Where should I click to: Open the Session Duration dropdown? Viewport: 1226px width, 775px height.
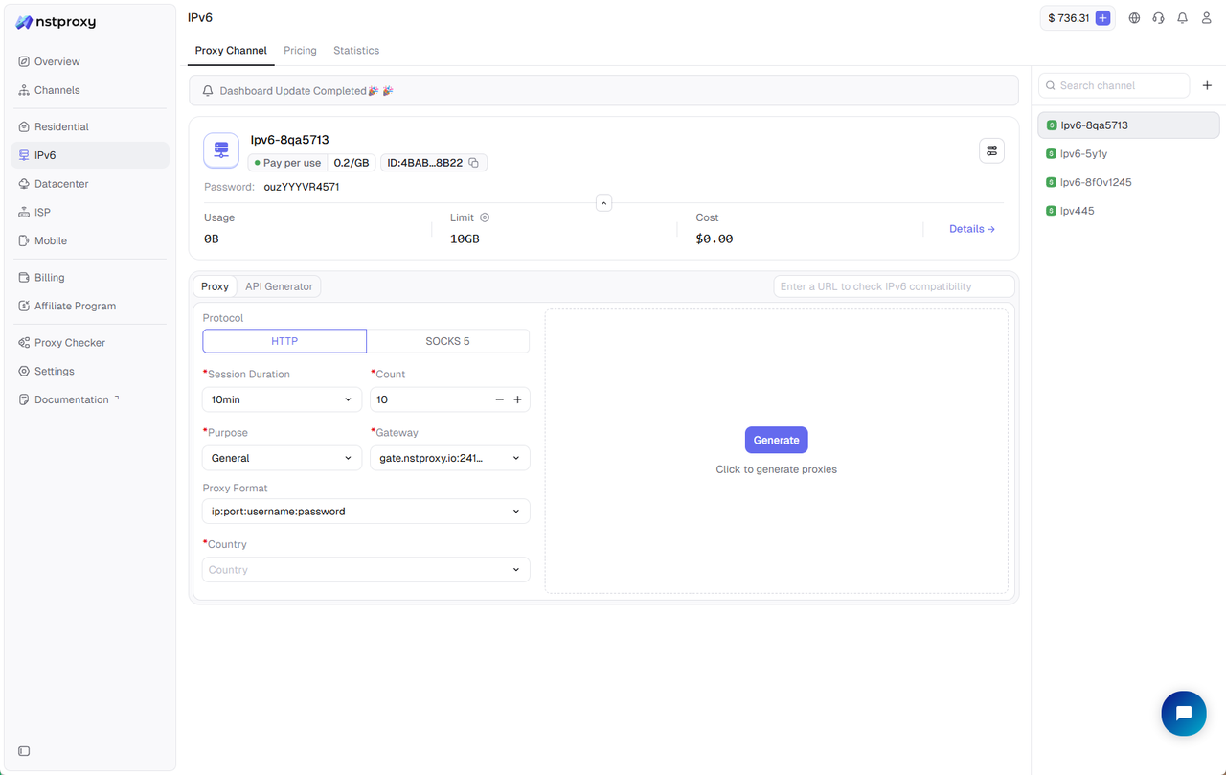point(282,399)
